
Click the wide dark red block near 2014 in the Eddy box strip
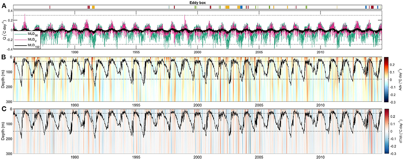372,7
